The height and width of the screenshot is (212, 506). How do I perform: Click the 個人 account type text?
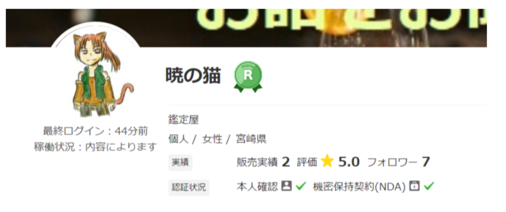(x=178, y=139)
